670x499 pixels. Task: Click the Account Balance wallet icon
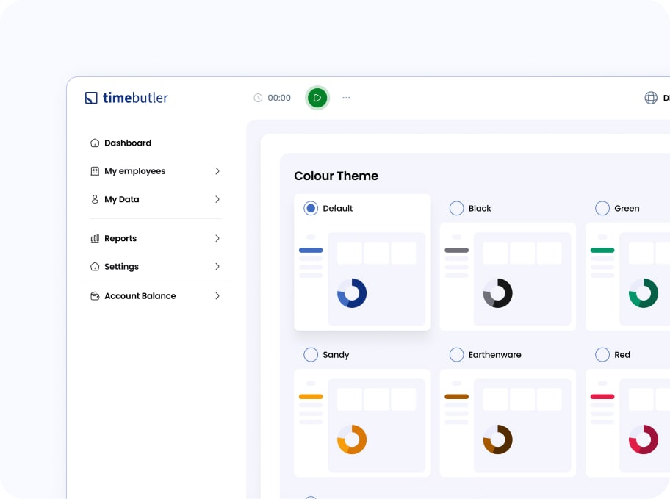[95, 296]
